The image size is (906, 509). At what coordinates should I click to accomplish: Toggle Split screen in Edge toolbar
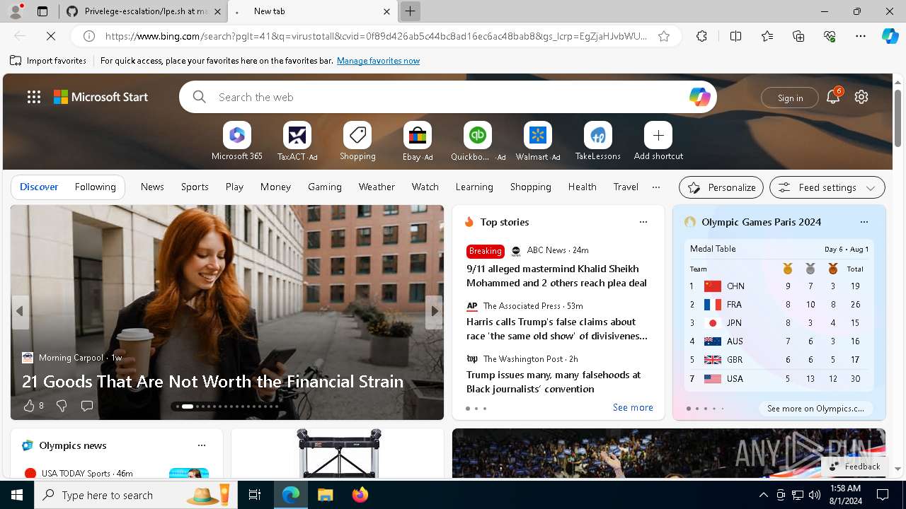pos(735,36)
